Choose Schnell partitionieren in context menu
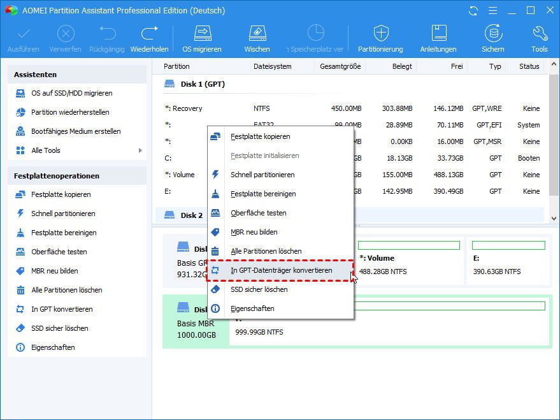This screenshot has height=420, width=560. [281, 175]
